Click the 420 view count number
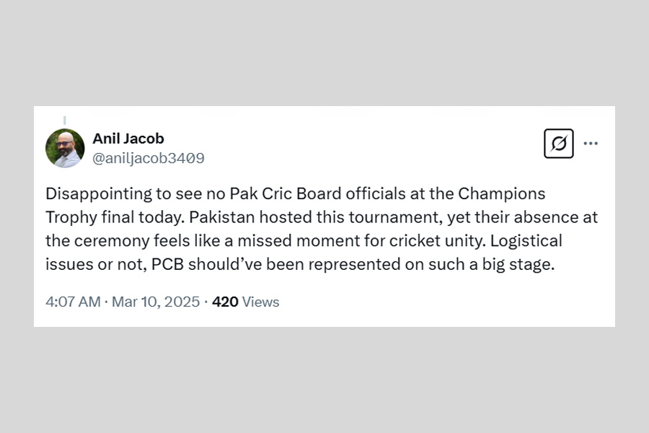 coord(225,302)
